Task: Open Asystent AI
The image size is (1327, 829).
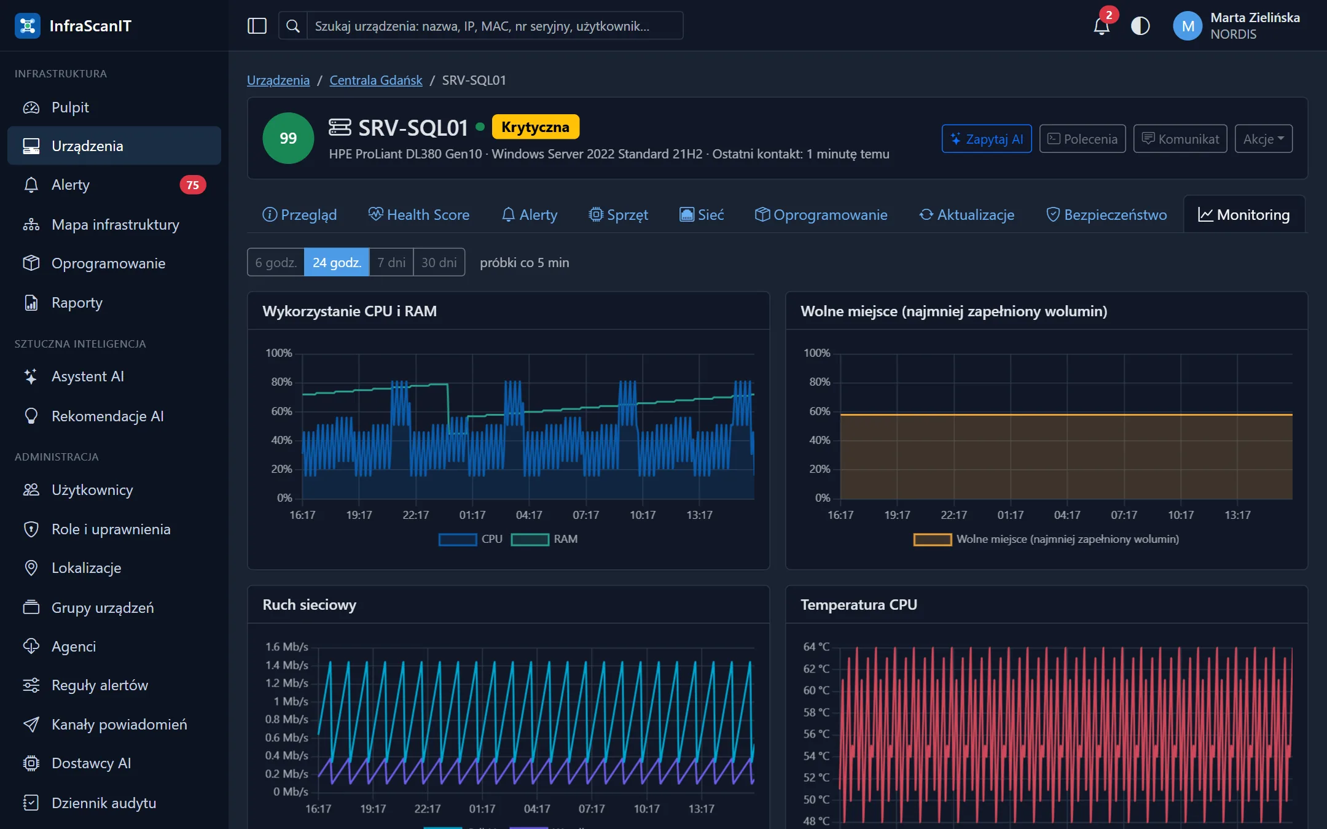Action: [x=114, y=376]
